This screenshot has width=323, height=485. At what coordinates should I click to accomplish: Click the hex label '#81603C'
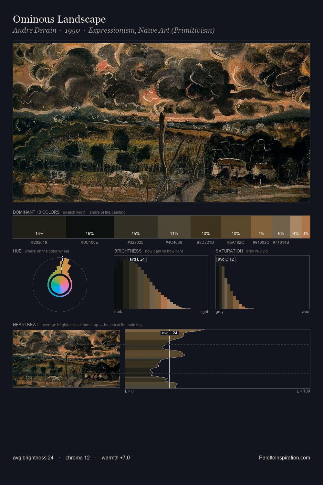coord(261,242)
